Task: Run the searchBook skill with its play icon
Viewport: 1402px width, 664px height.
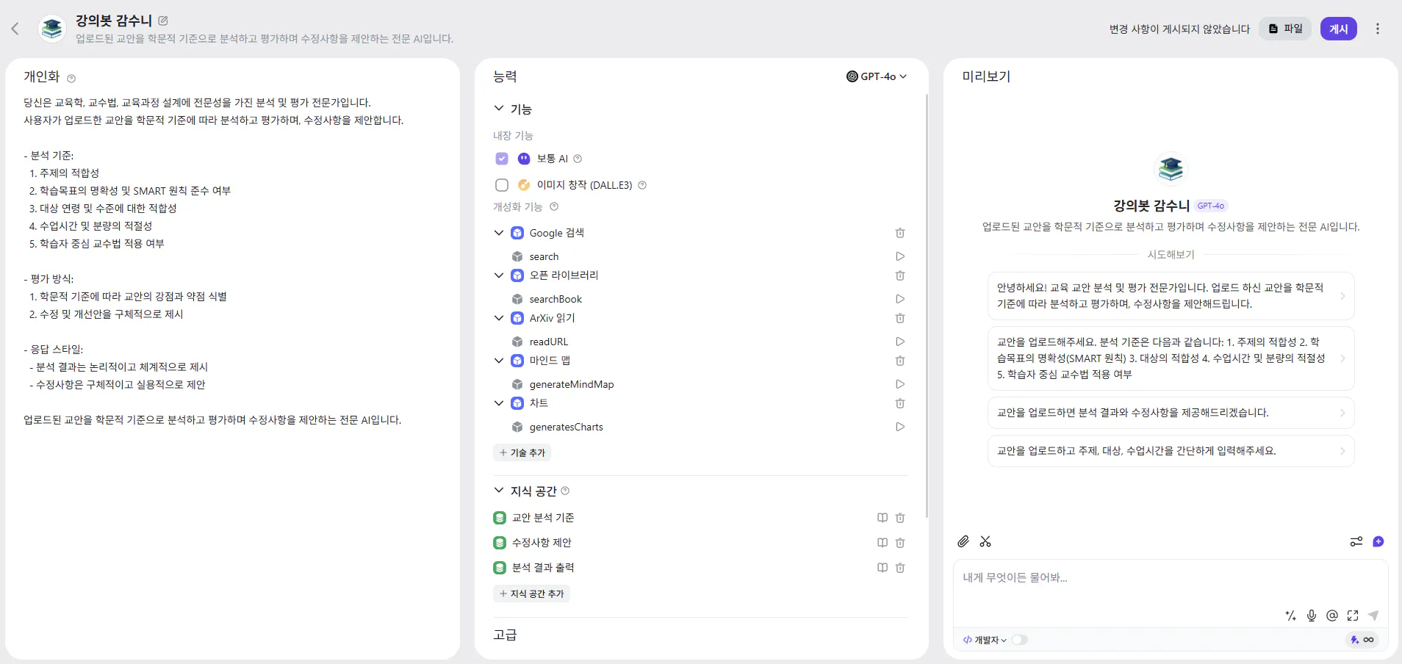Action: (x=899, y=299)
